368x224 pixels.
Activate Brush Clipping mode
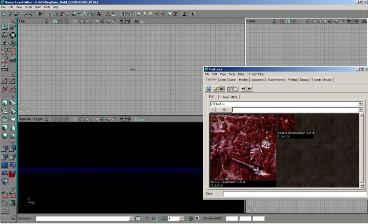tap(5, 52)
